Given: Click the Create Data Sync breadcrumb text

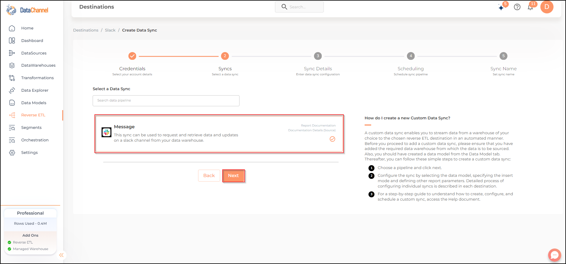Looking at the screenshot, I should [139, 30].
